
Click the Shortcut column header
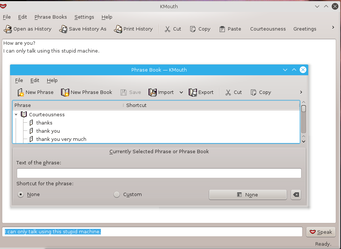coord(212,105)
